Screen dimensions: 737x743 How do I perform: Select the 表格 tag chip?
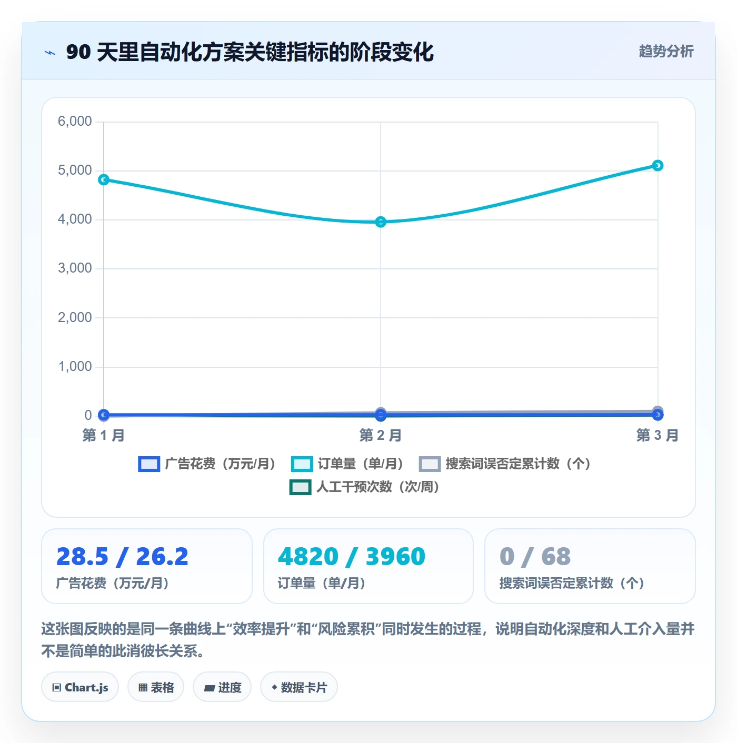click(156, 687)
